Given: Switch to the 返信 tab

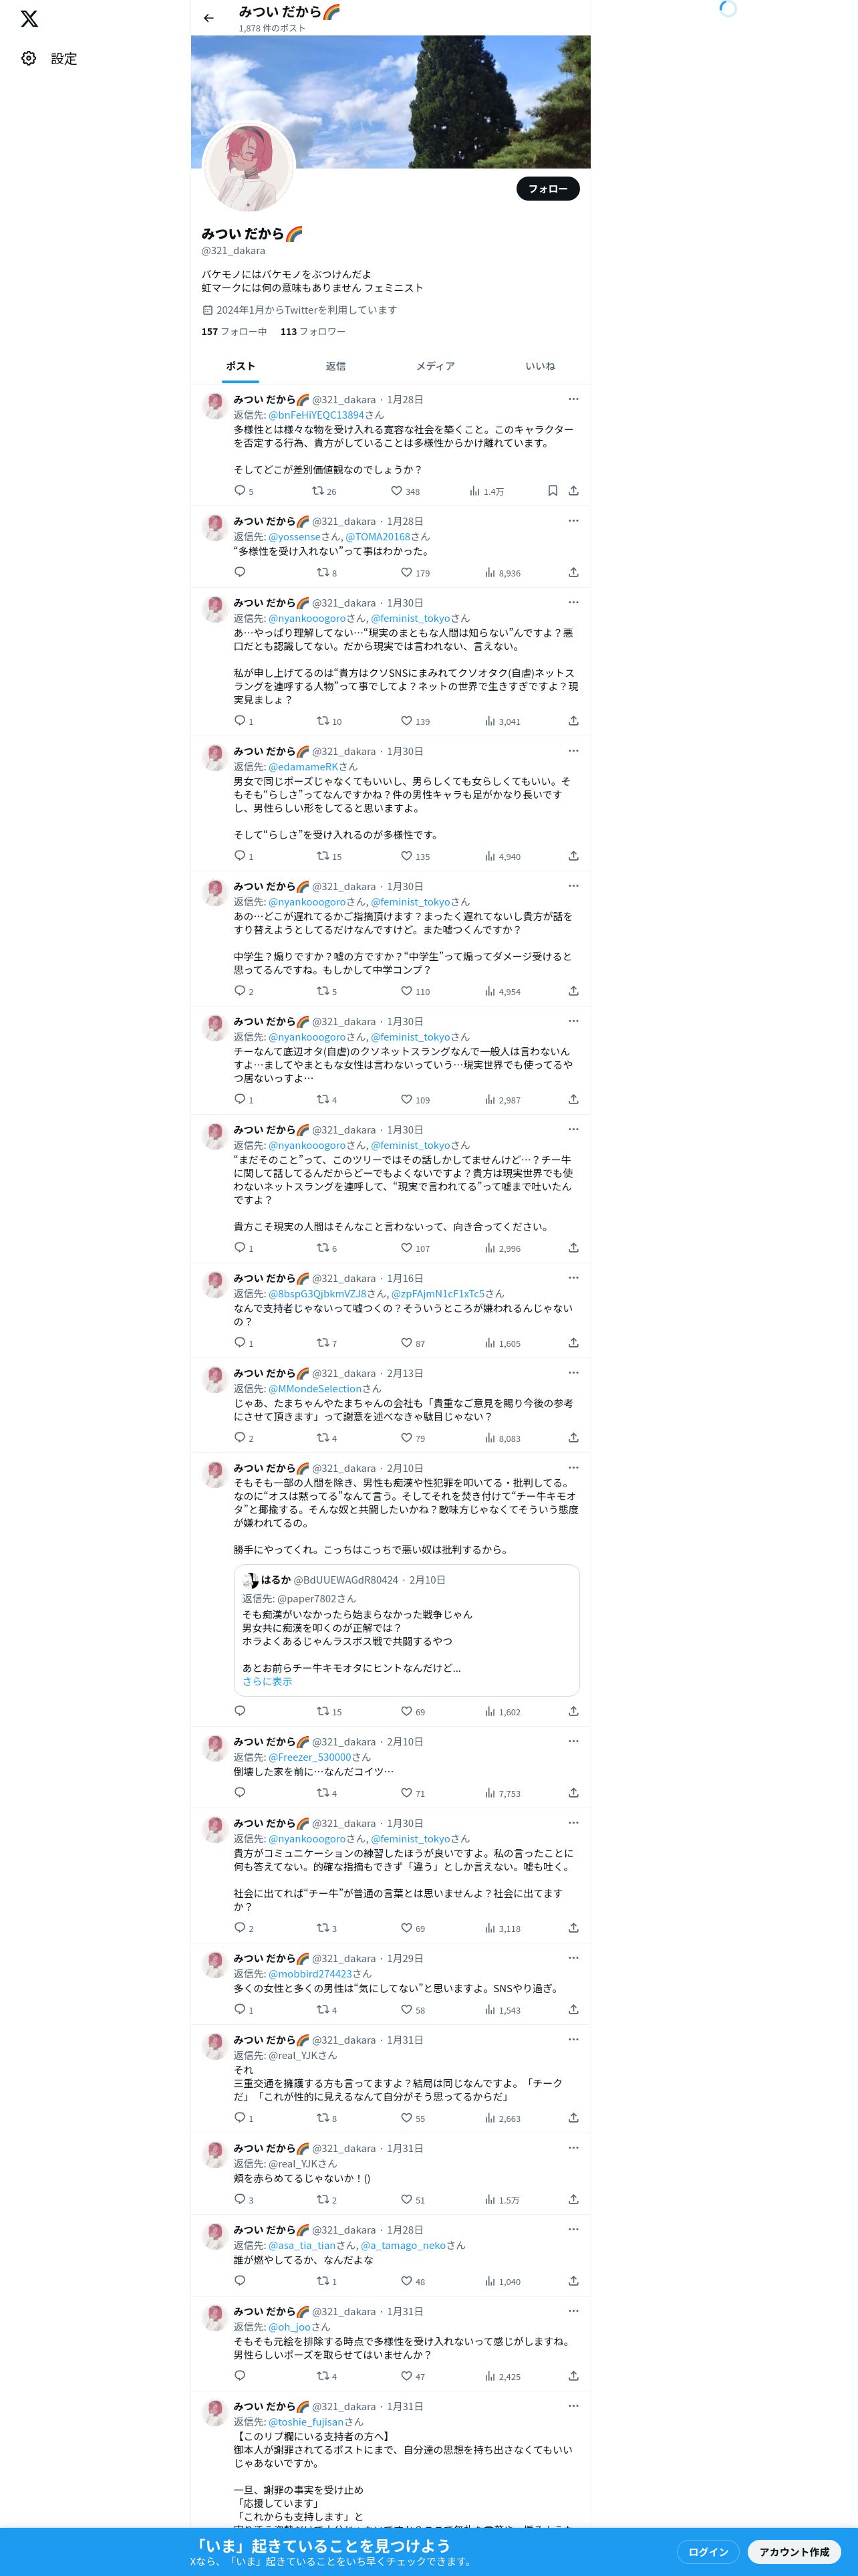Looking at the screenshot, I should 335,366.
